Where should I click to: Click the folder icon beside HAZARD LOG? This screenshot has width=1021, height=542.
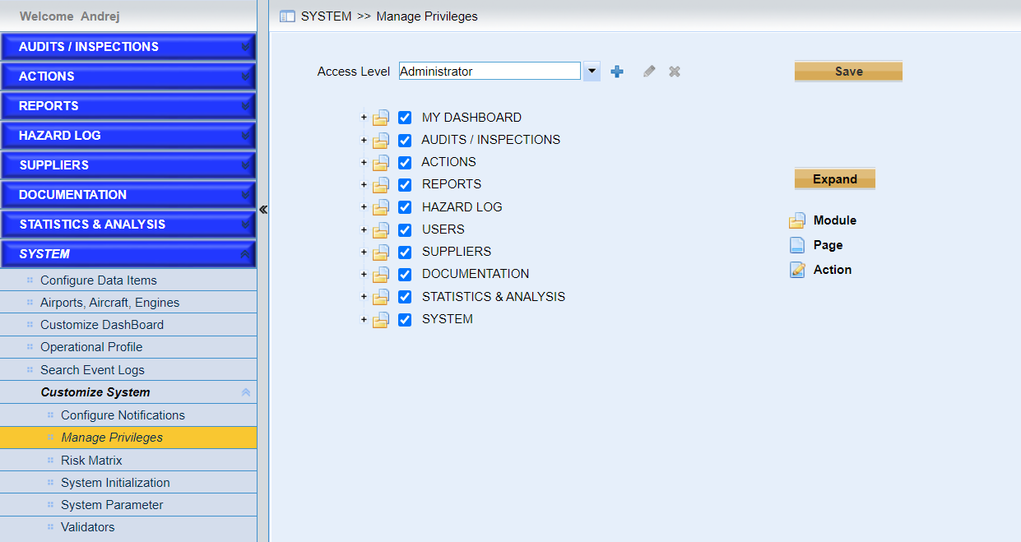point(381,208)
